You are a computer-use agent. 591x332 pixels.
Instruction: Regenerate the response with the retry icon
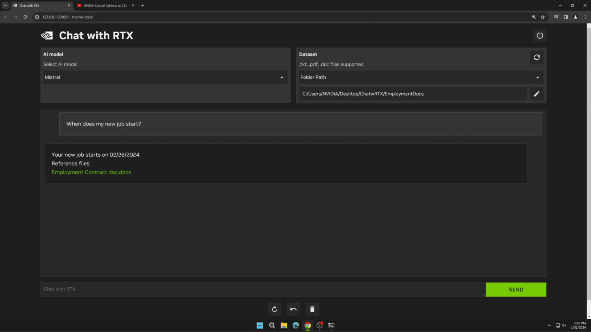pos(274,309)
